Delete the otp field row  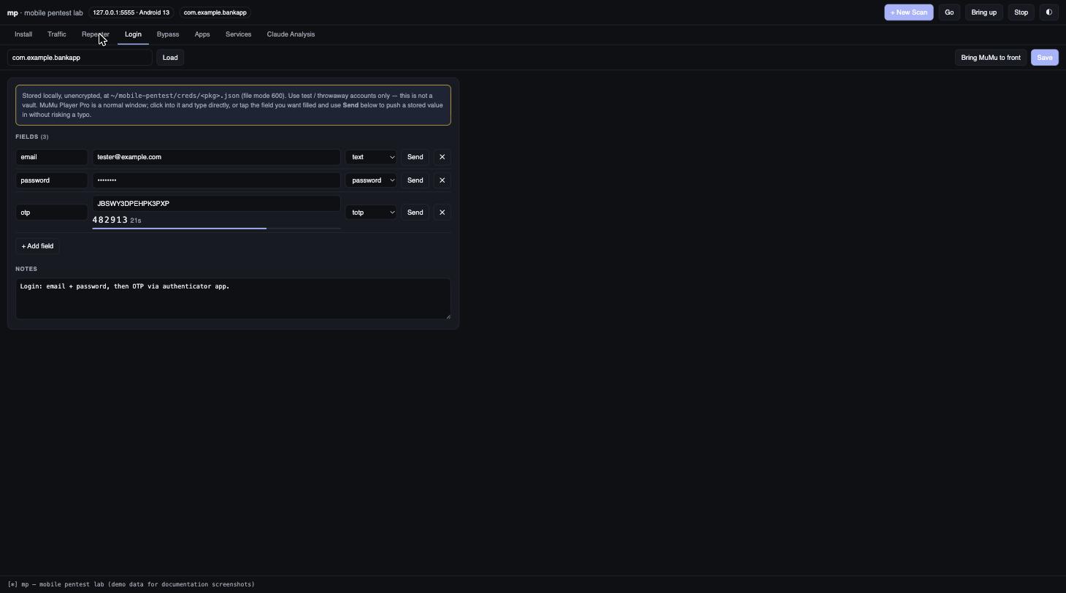[442, 213]
